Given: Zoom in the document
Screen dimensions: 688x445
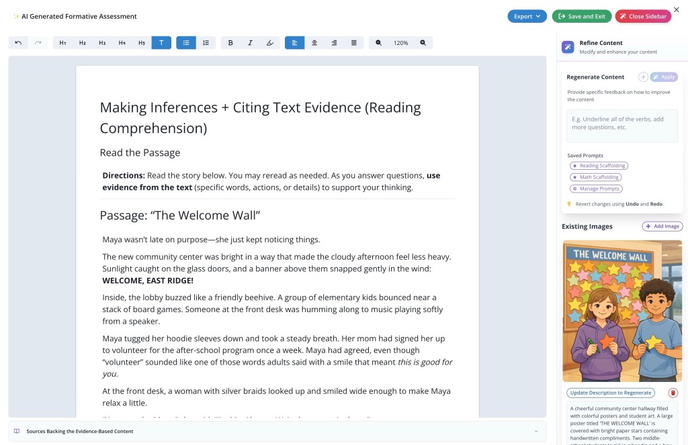Looking at the screenshot, I should pyautogui.click(x=423, y=42).
